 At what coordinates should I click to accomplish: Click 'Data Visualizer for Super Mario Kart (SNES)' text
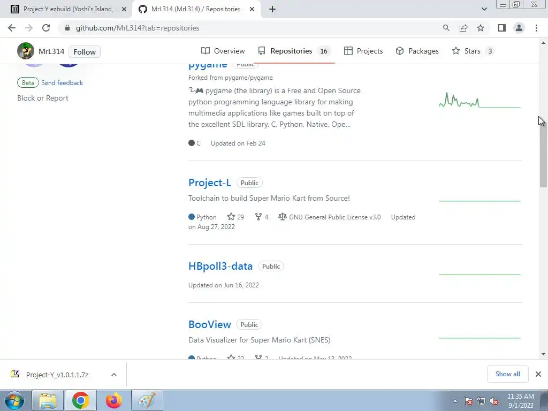point(260,340)
